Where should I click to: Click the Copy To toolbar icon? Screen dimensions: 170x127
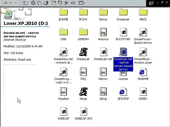pos(60,3)
